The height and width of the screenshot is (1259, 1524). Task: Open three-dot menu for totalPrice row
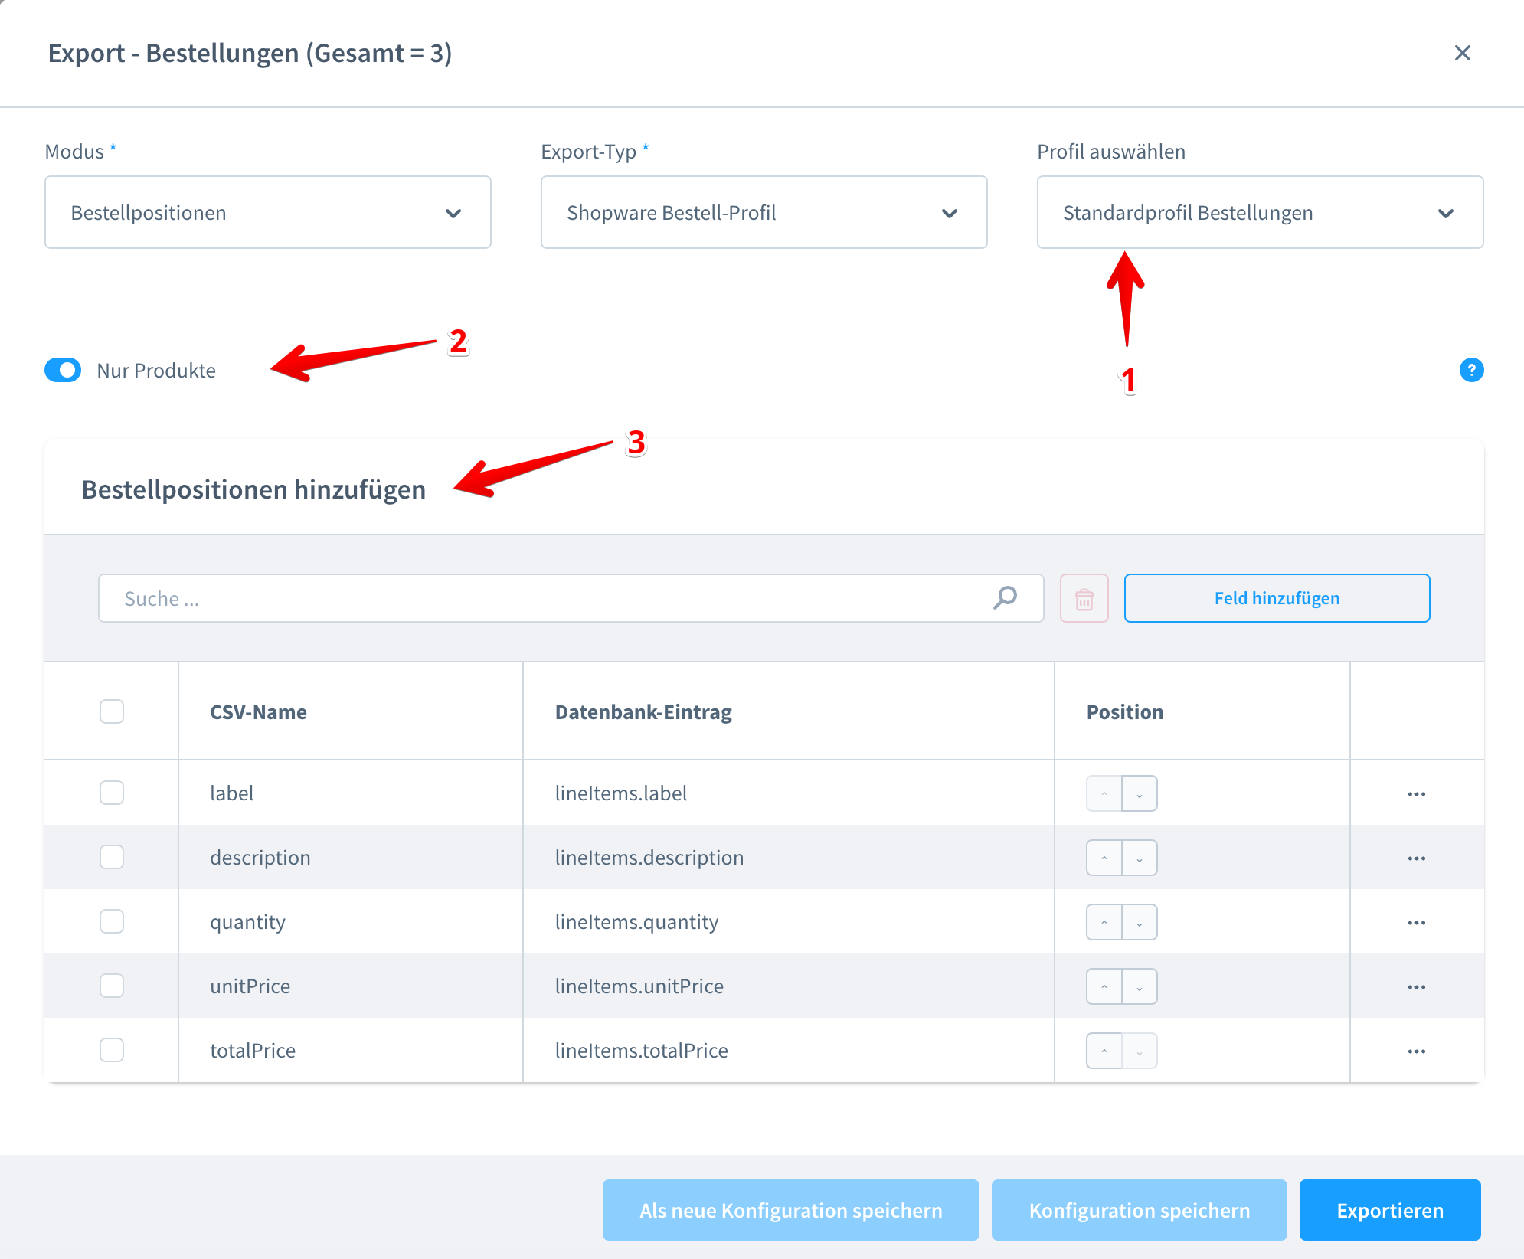(x=1416, y=1051)
